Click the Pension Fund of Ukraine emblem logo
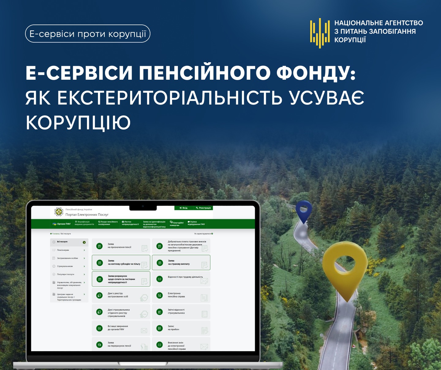 (x=58, y=212)
